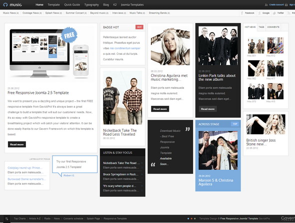Click the music headphones logo
Viewport: 295px width, 223px height.
(12, 4)
